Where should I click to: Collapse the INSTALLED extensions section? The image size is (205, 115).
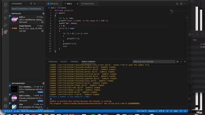point(16,13)
